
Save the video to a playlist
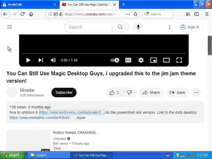(178, 92)
